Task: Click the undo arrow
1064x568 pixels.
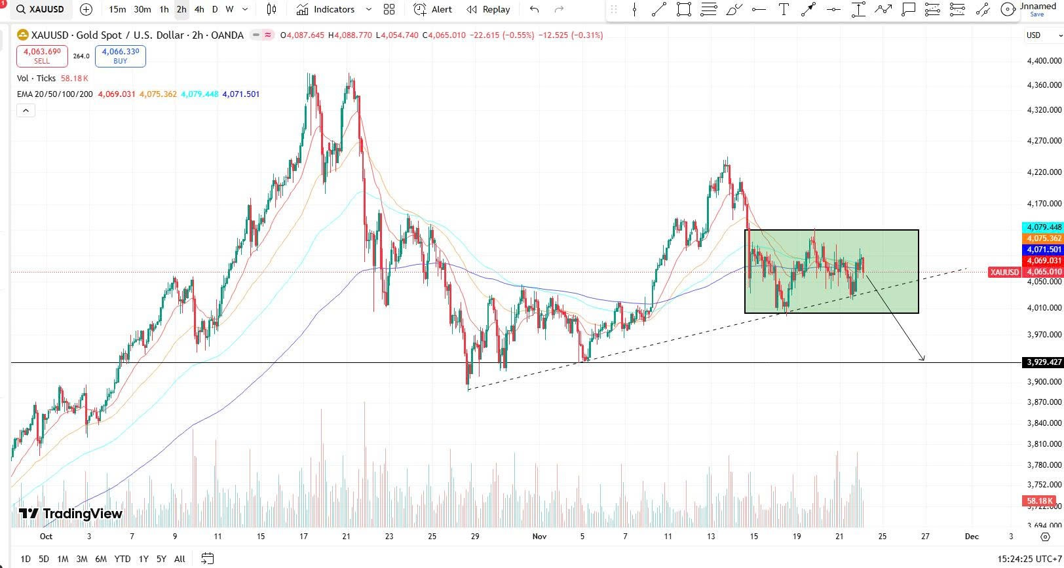Action: pyautogui.click(x=535, y=9)
